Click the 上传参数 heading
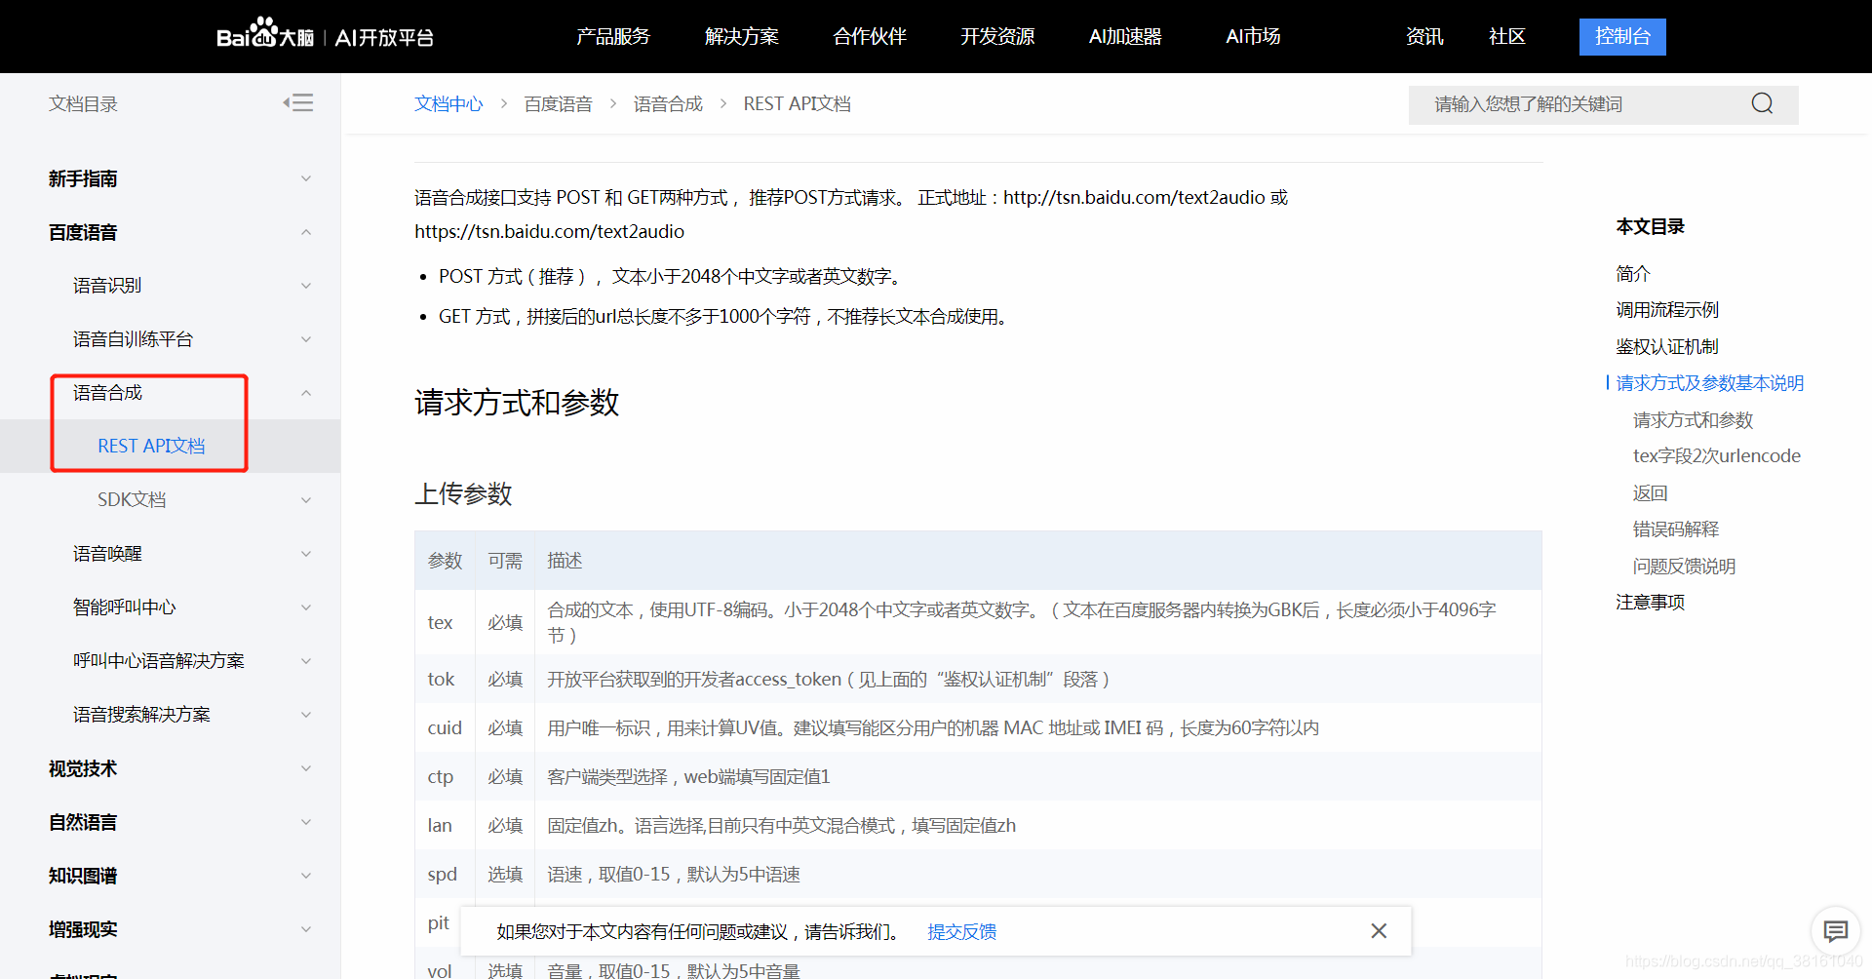The image size is (1872, 979). [463, 493]
